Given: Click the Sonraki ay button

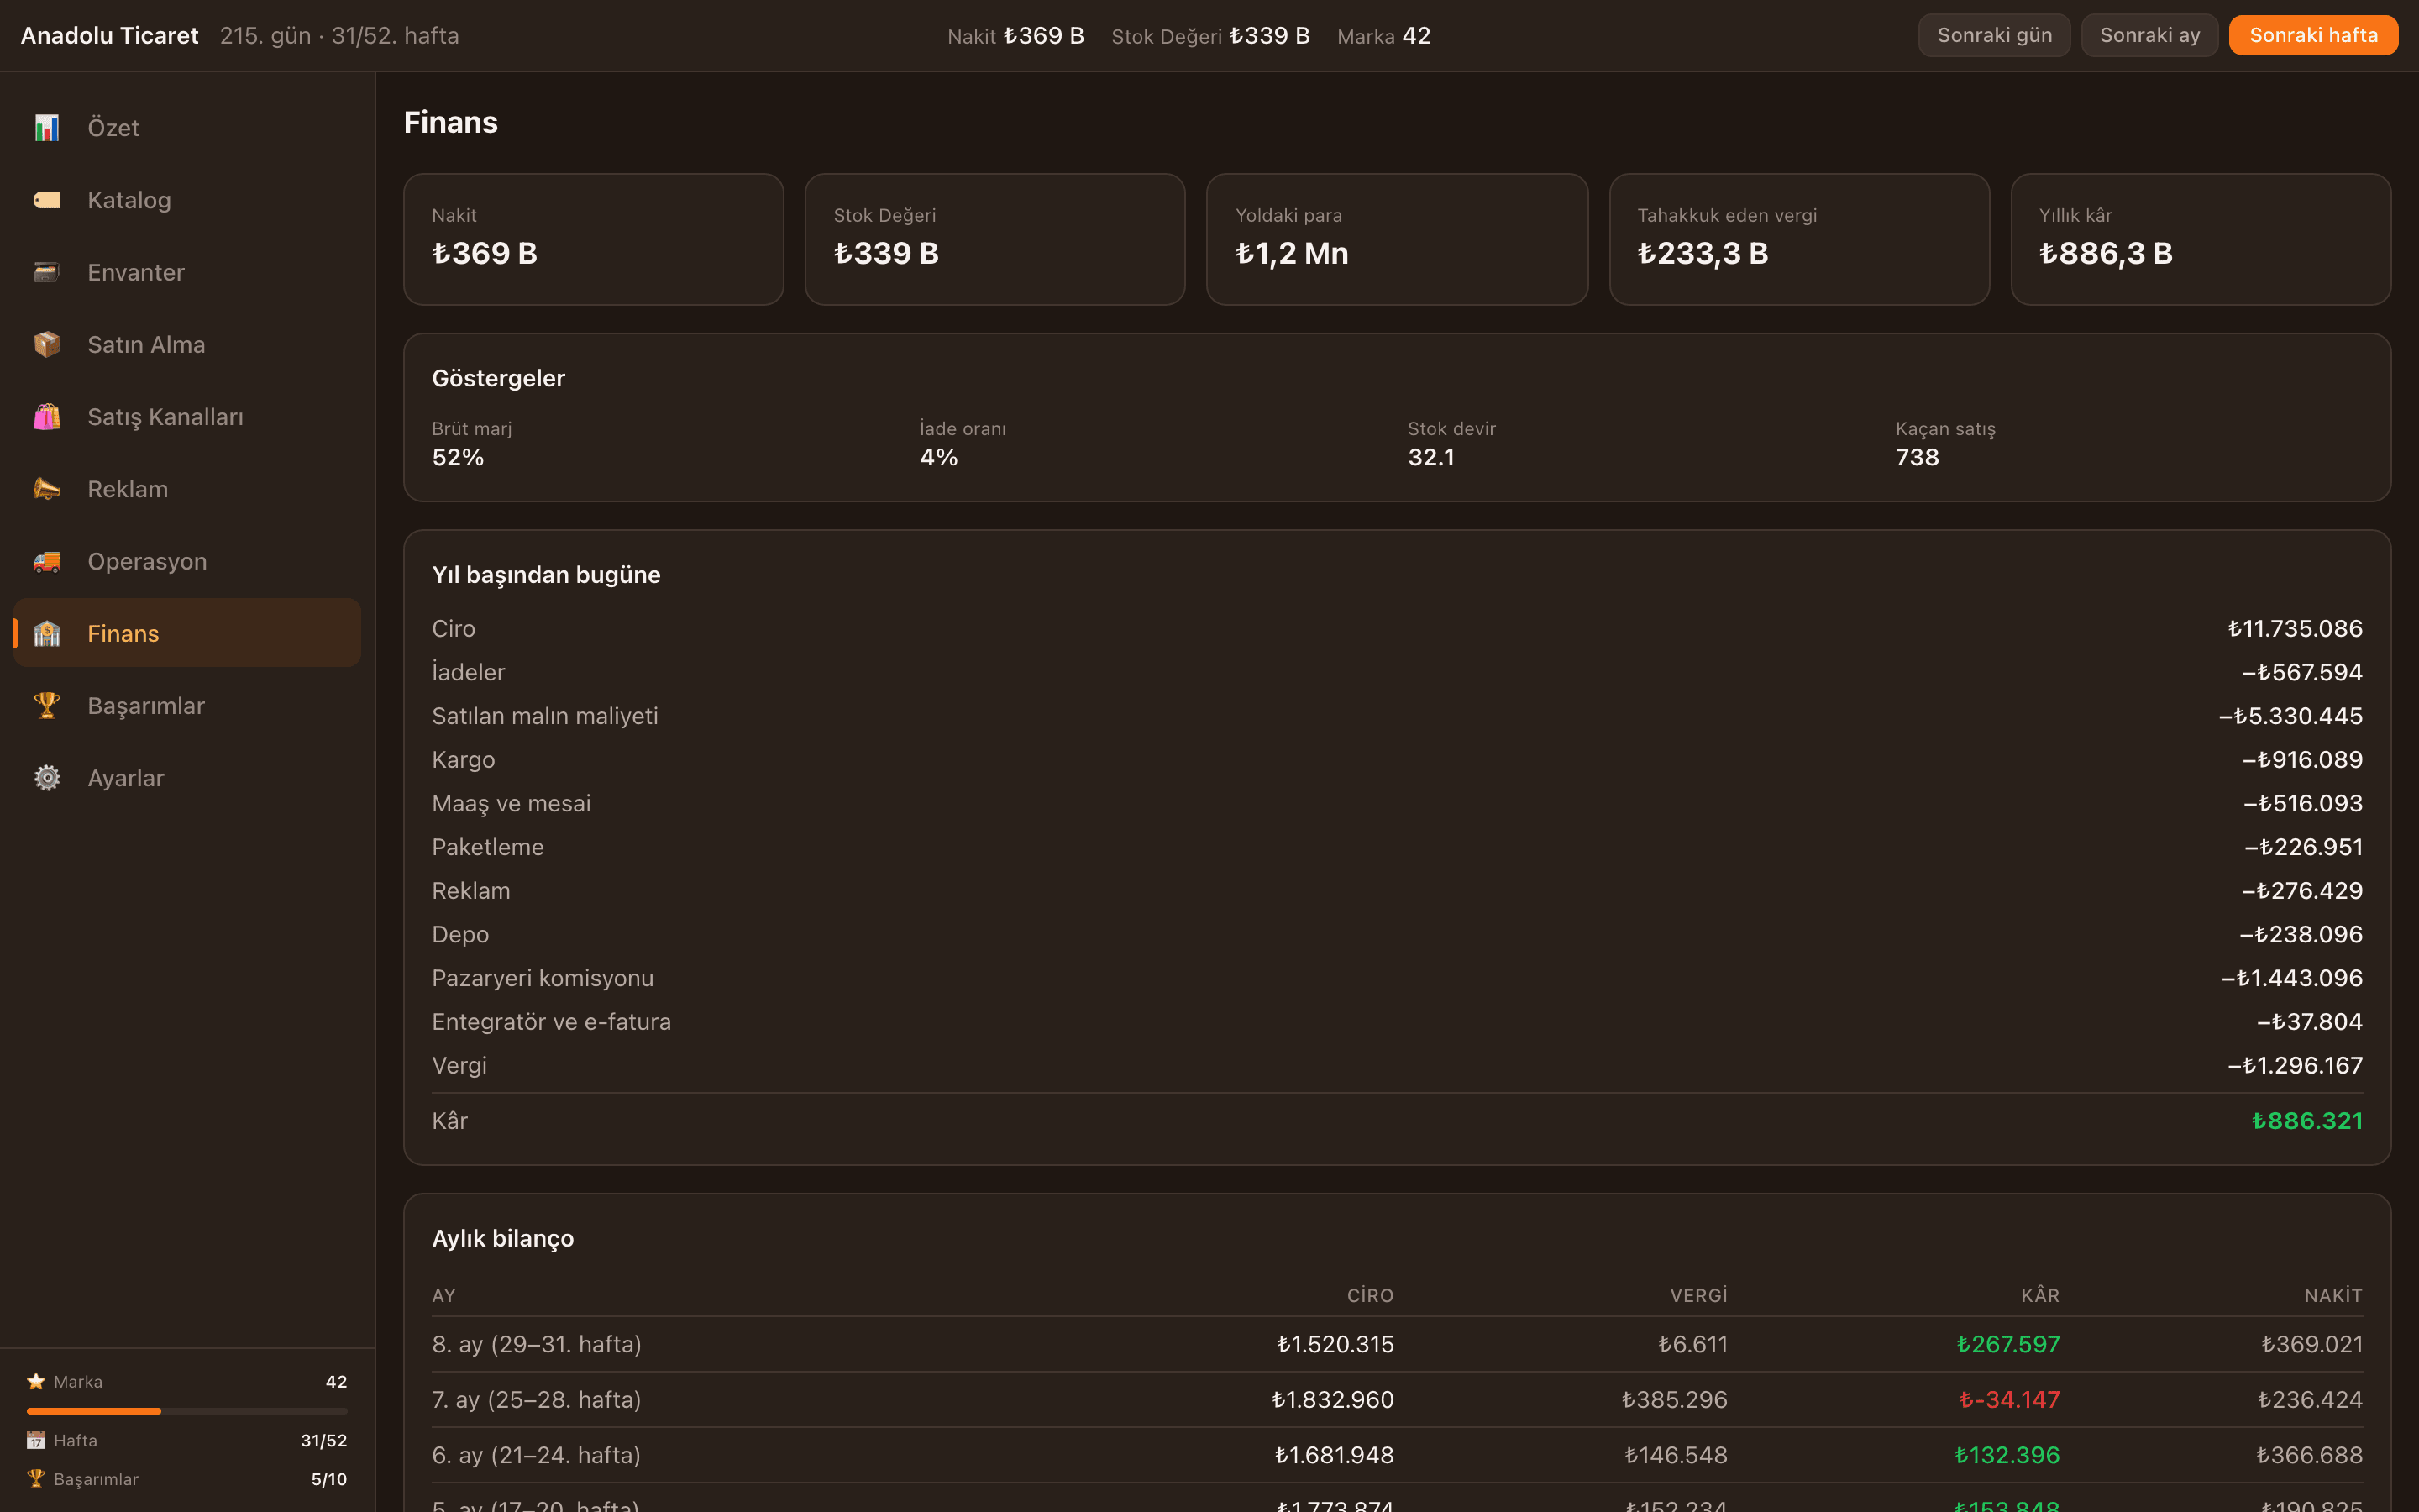Looking at the screenshot, I should click(2149, 35).
